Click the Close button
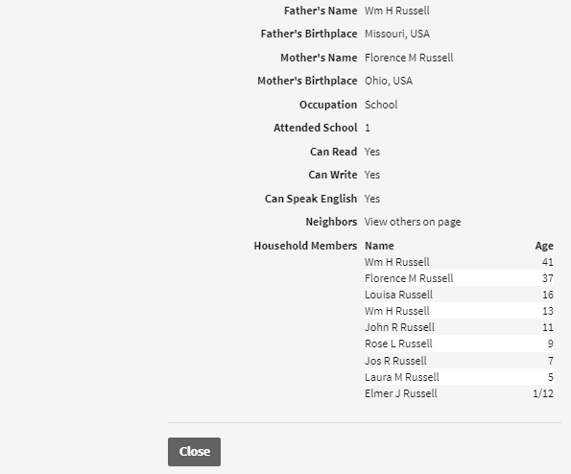571x474 pixels. pos(194,451)
